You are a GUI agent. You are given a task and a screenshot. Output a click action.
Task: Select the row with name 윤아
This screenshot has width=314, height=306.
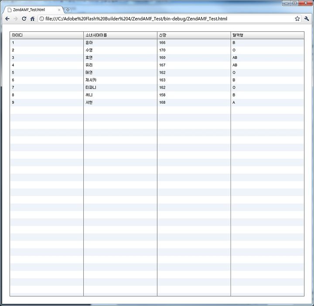157,43
